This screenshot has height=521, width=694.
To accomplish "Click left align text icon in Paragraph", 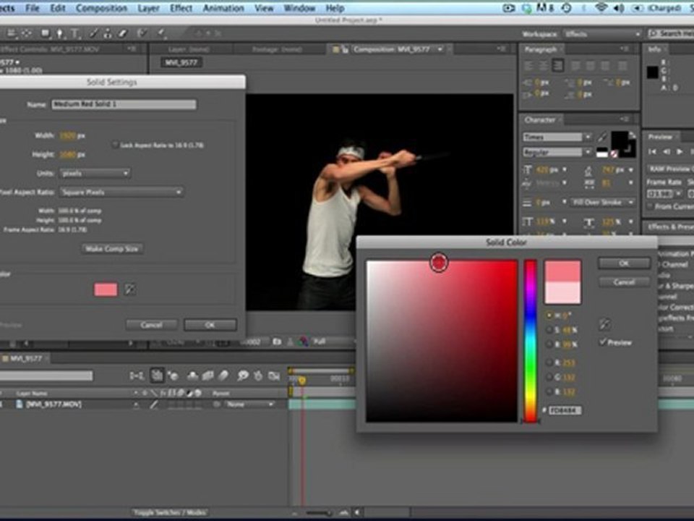I will point(528,66).
